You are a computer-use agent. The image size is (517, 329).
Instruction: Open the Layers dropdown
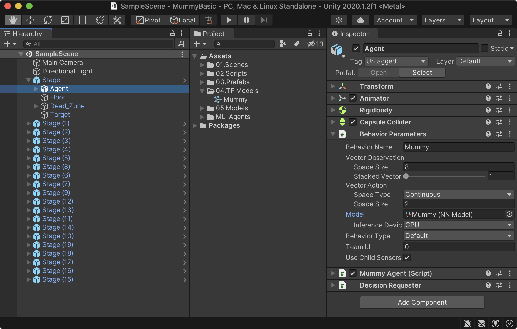click(x=443, y=20)
